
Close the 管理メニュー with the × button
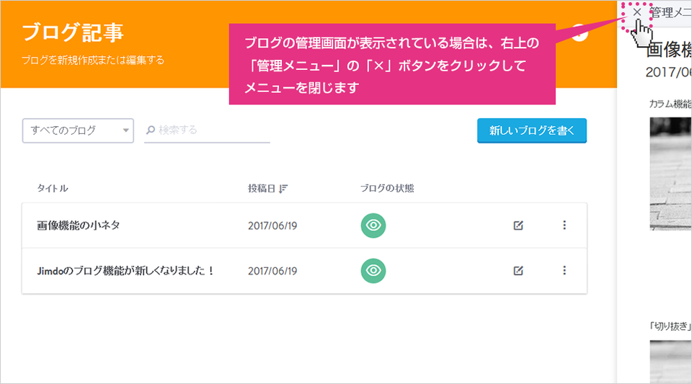636,12
